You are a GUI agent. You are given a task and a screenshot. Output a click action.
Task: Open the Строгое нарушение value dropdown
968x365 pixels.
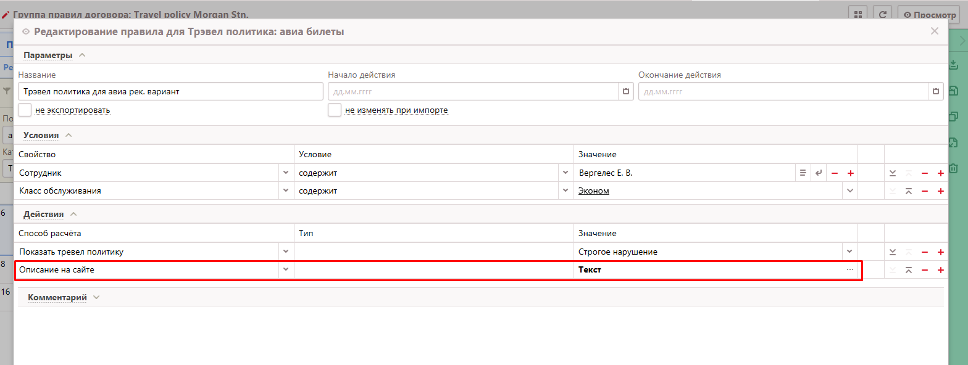click(x=850, y=252)
